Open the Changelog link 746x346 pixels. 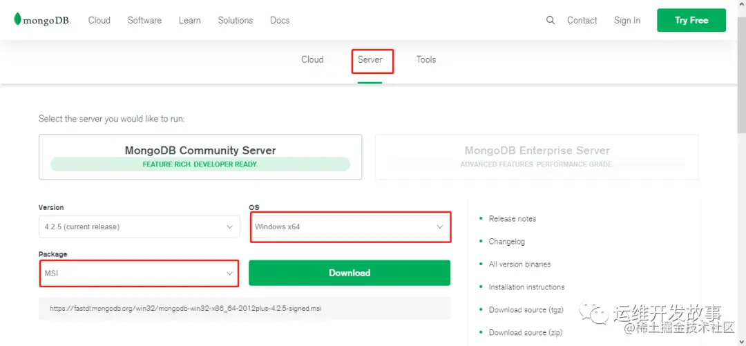(x=507, y=242)
